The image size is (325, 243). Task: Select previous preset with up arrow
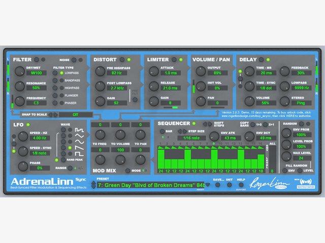click(93, 183)
